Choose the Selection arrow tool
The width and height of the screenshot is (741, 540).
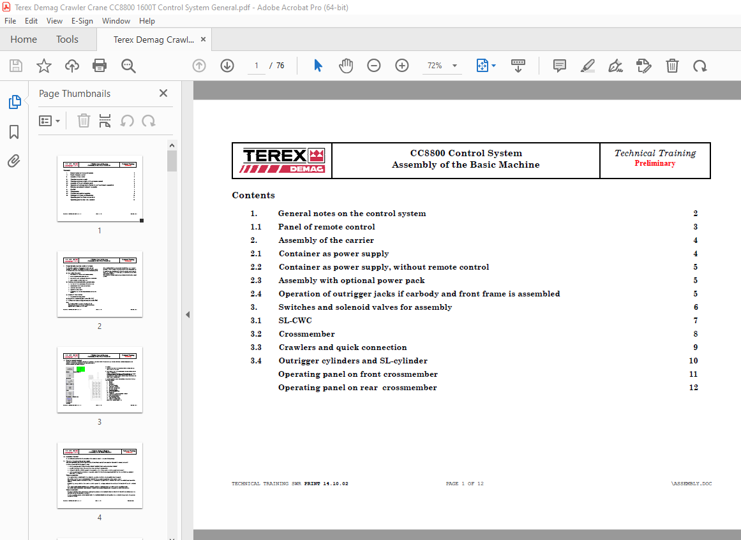[318, 66]
